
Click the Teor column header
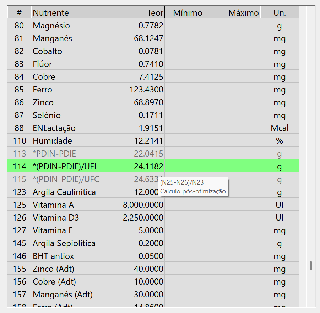point(141,13)
